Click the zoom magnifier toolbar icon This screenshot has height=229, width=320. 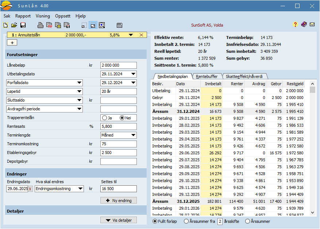(102, 25)
